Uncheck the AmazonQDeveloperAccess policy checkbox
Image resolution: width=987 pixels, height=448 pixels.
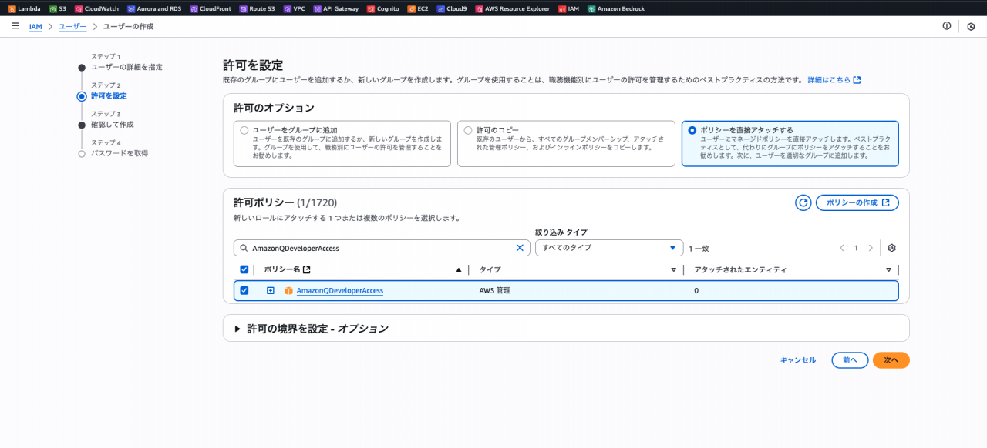[x=244, y=290]
